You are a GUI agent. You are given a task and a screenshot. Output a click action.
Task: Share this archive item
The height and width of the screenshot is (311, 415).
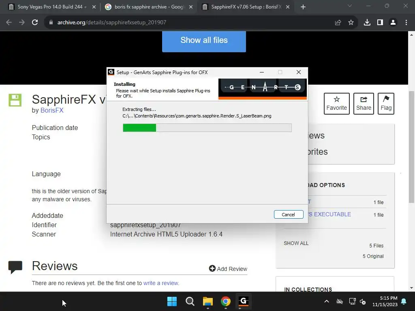[x=364, y=104]
